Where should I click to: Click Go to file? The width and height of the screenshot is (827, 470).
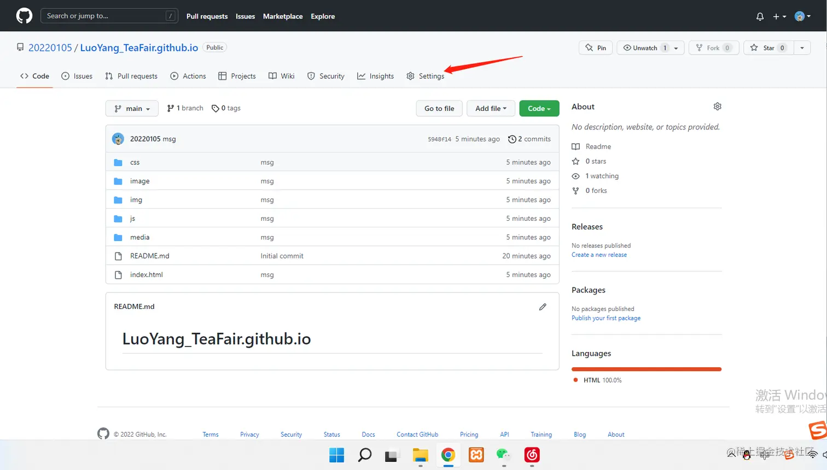click(x=439, y=108)
